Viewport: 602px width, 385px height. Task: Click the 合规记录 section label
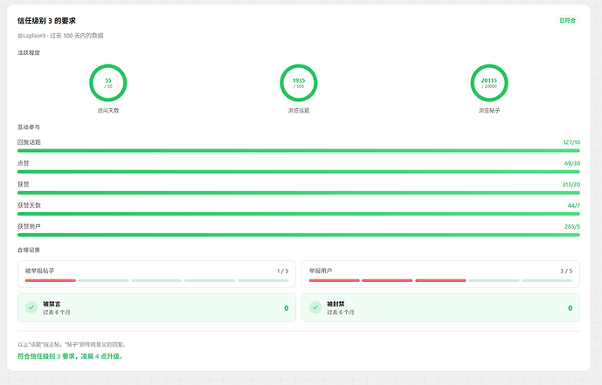pos(29,250)
